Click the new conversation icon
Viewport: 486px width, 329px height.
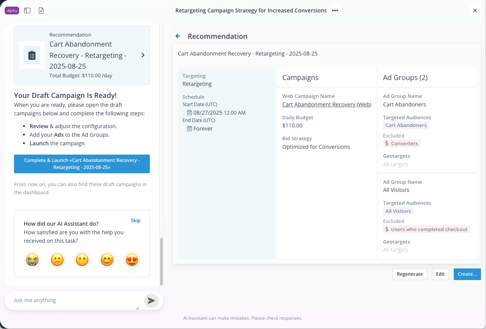[x=41, y=10]
